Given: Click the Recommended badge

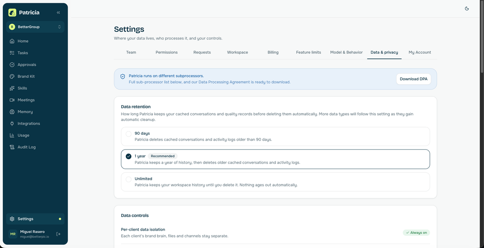Looking at the screenshot, I should pyautogui.click(x=163, y=156).
